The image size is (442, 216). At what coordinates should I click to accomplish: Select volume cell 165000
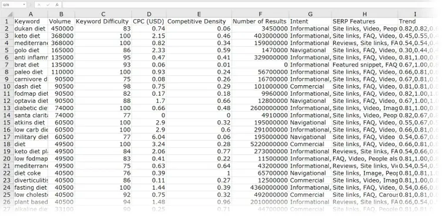click(x=61, y=50)
